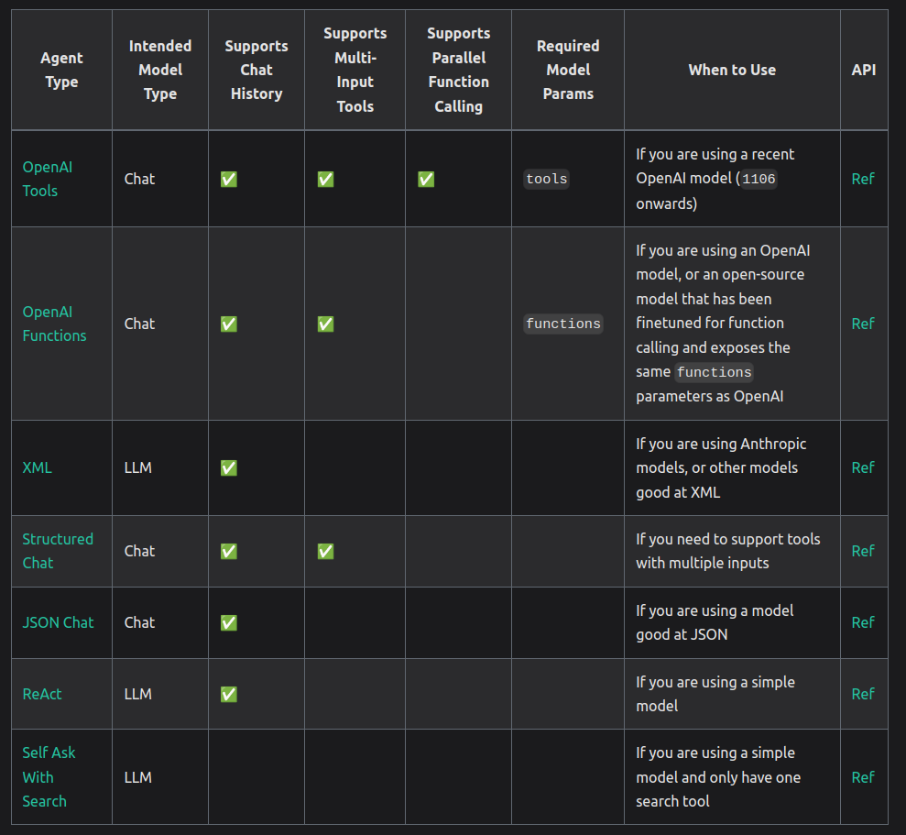
Task: Open the Ref link for Structured Chat row
Action: coord(863,551)
